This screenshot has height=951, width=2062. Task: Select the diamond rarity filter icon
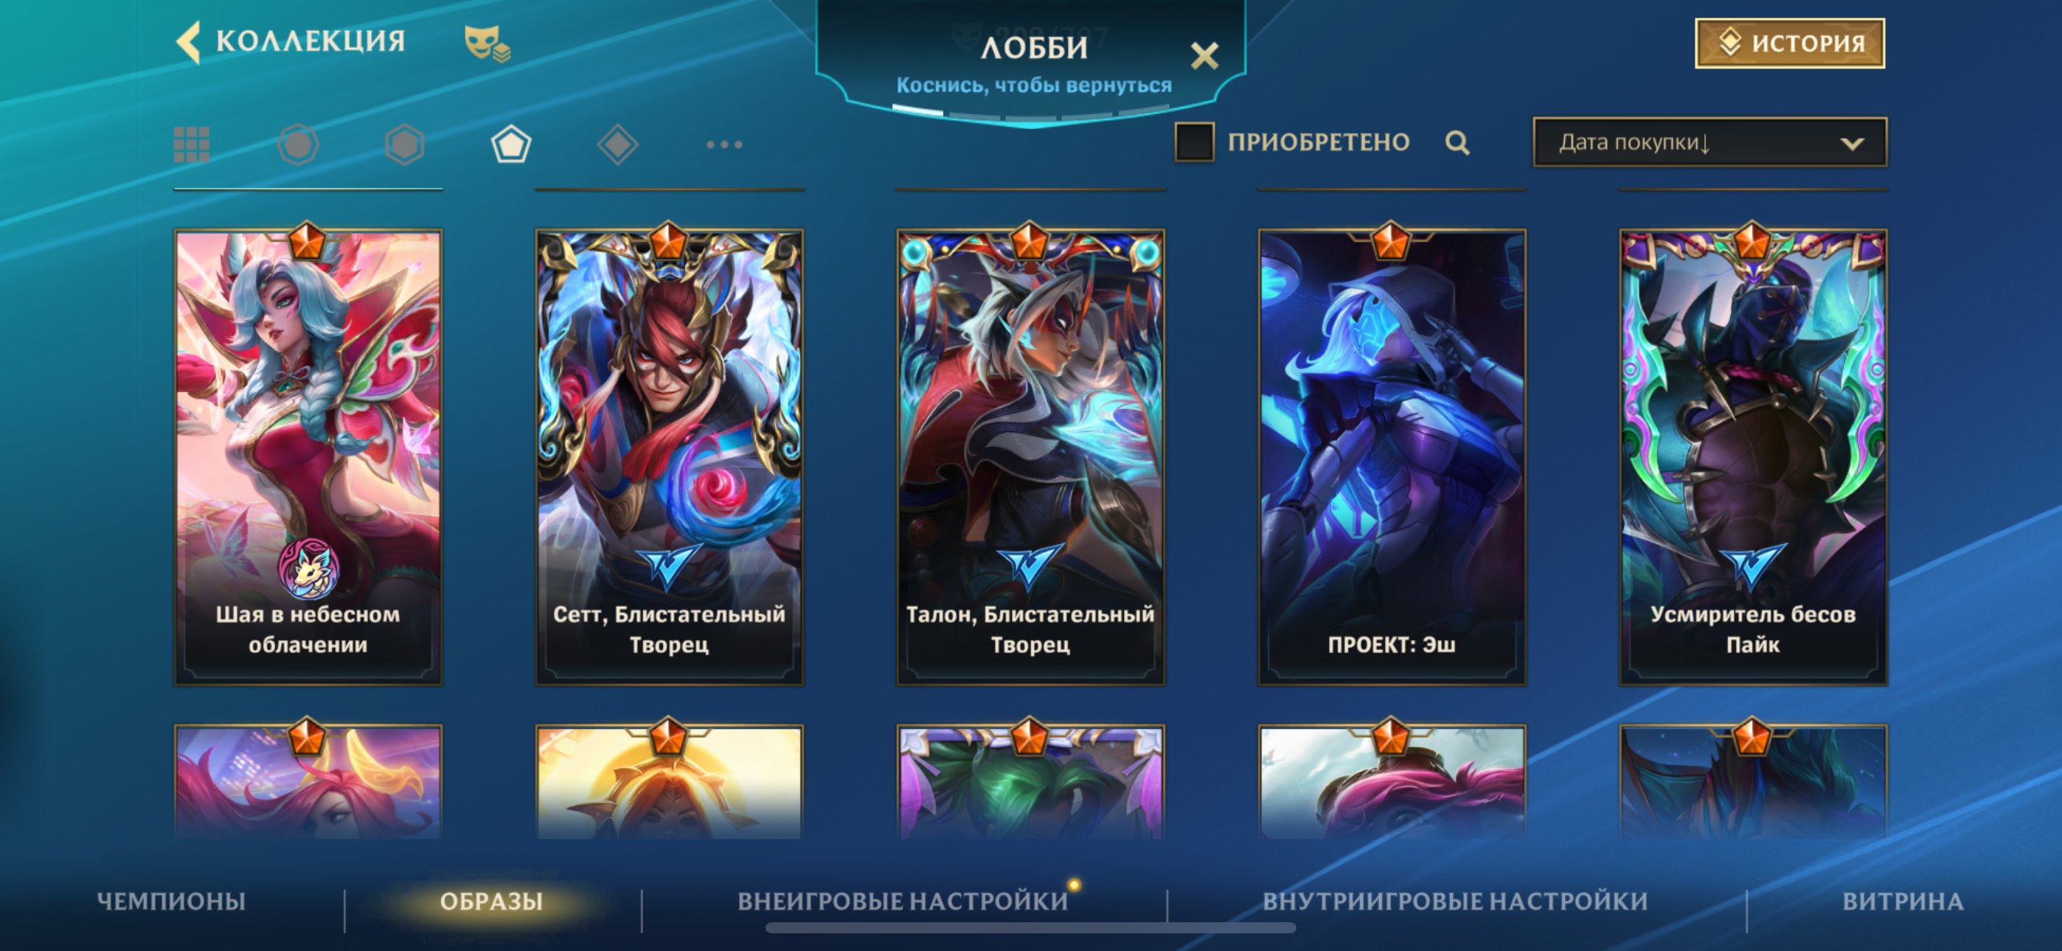[x=617, y=145]
